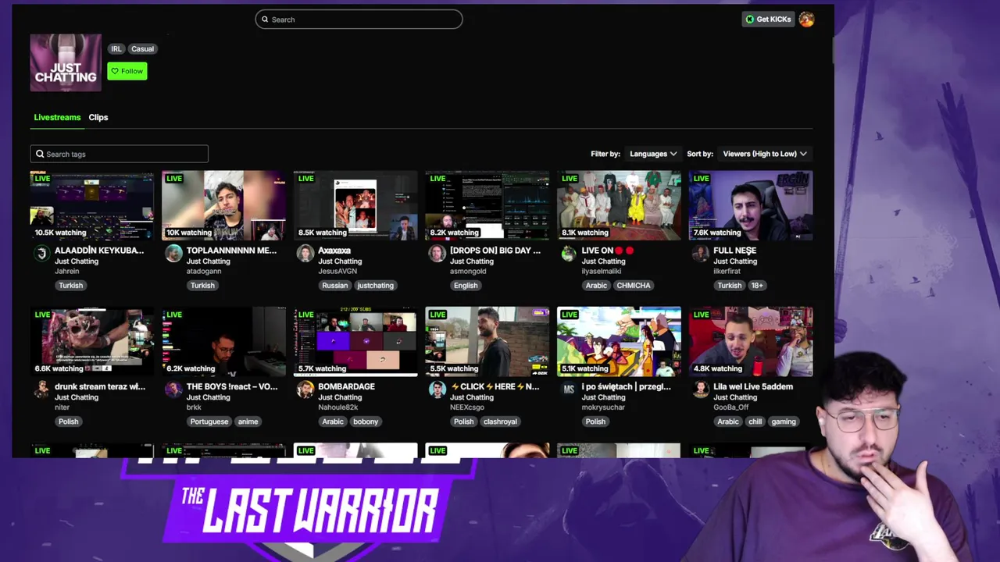Open brkk channel avatar
This screenshot has height=562, width=1000.
[x=173, y=389]
